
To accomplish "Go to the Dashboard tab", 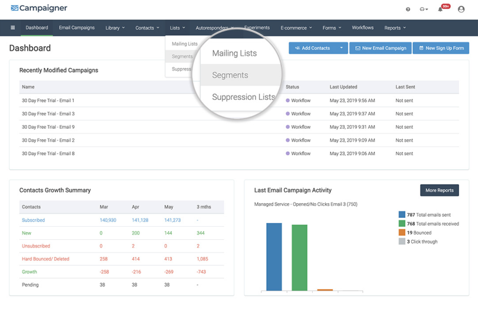I will [x=37, y=28].
